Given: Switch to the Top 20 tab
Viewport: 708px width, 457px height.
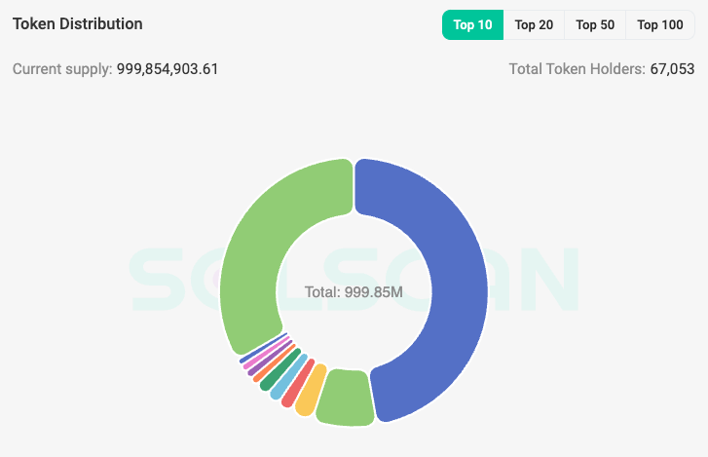Looking at the screenshot, I should 534,24.
